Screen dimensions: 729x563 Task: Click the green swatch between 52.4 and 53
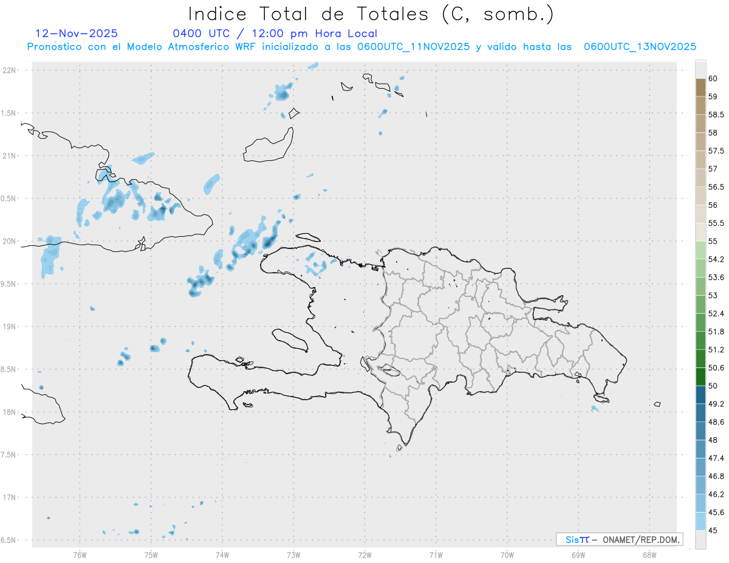700,304
